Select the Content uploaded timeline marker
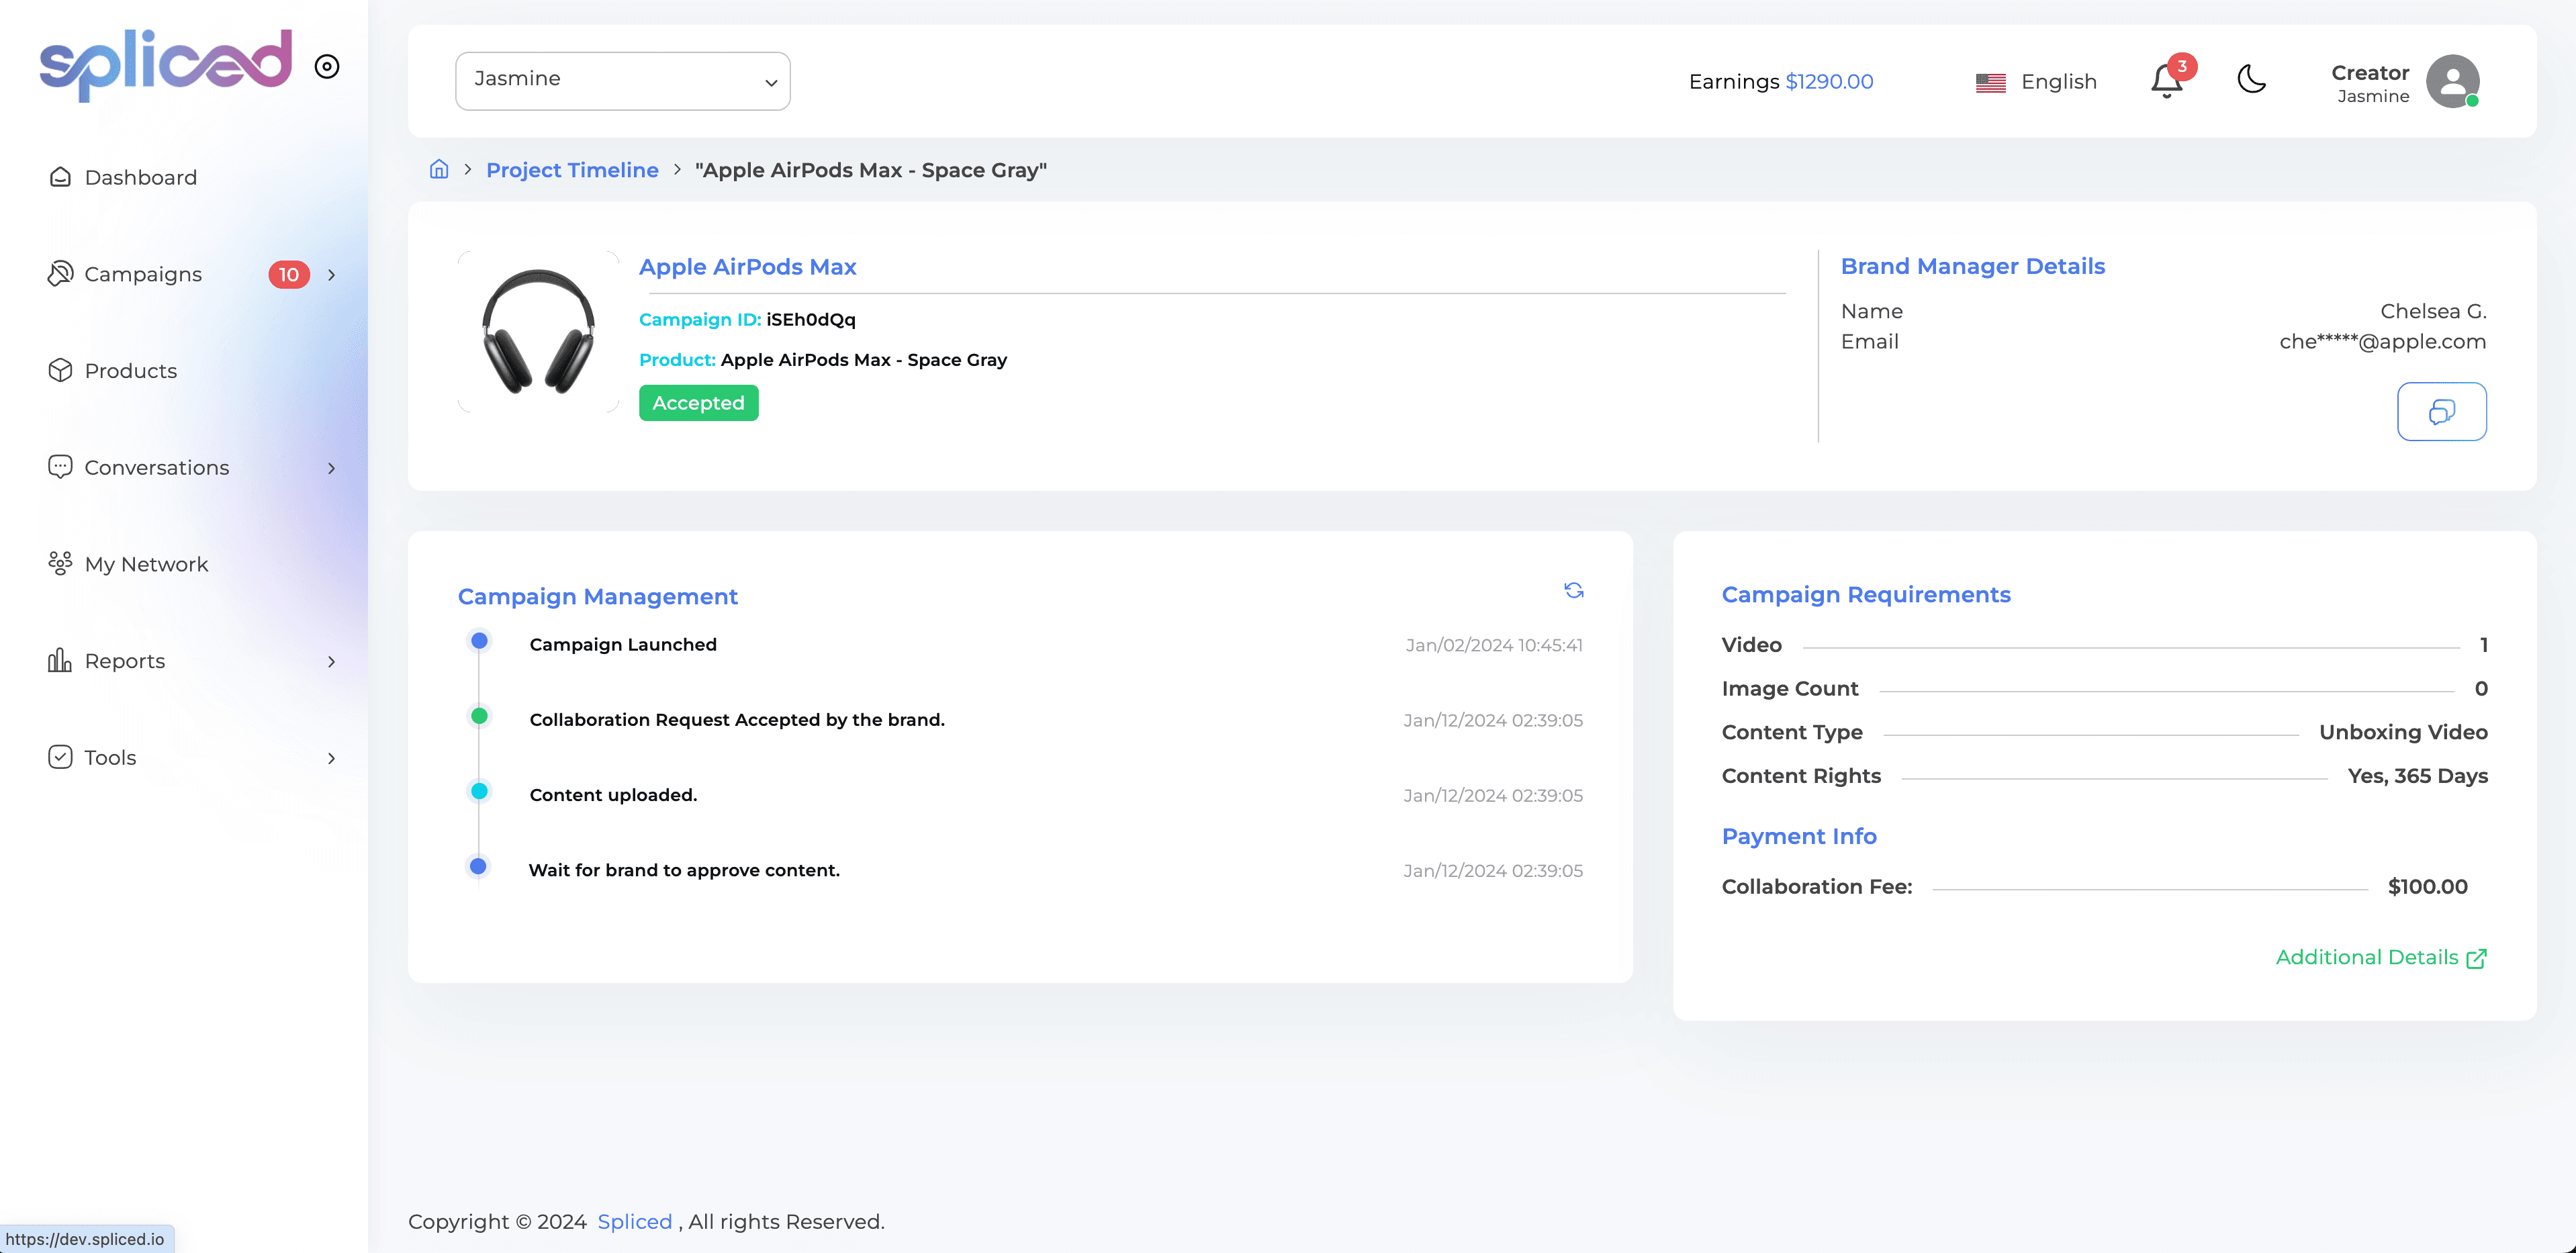 (480, 791)
